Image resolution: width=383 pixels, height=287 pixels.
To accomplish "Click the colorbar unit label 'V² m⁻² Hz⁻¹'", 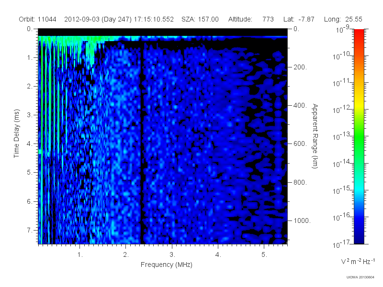I will point(358,261).
